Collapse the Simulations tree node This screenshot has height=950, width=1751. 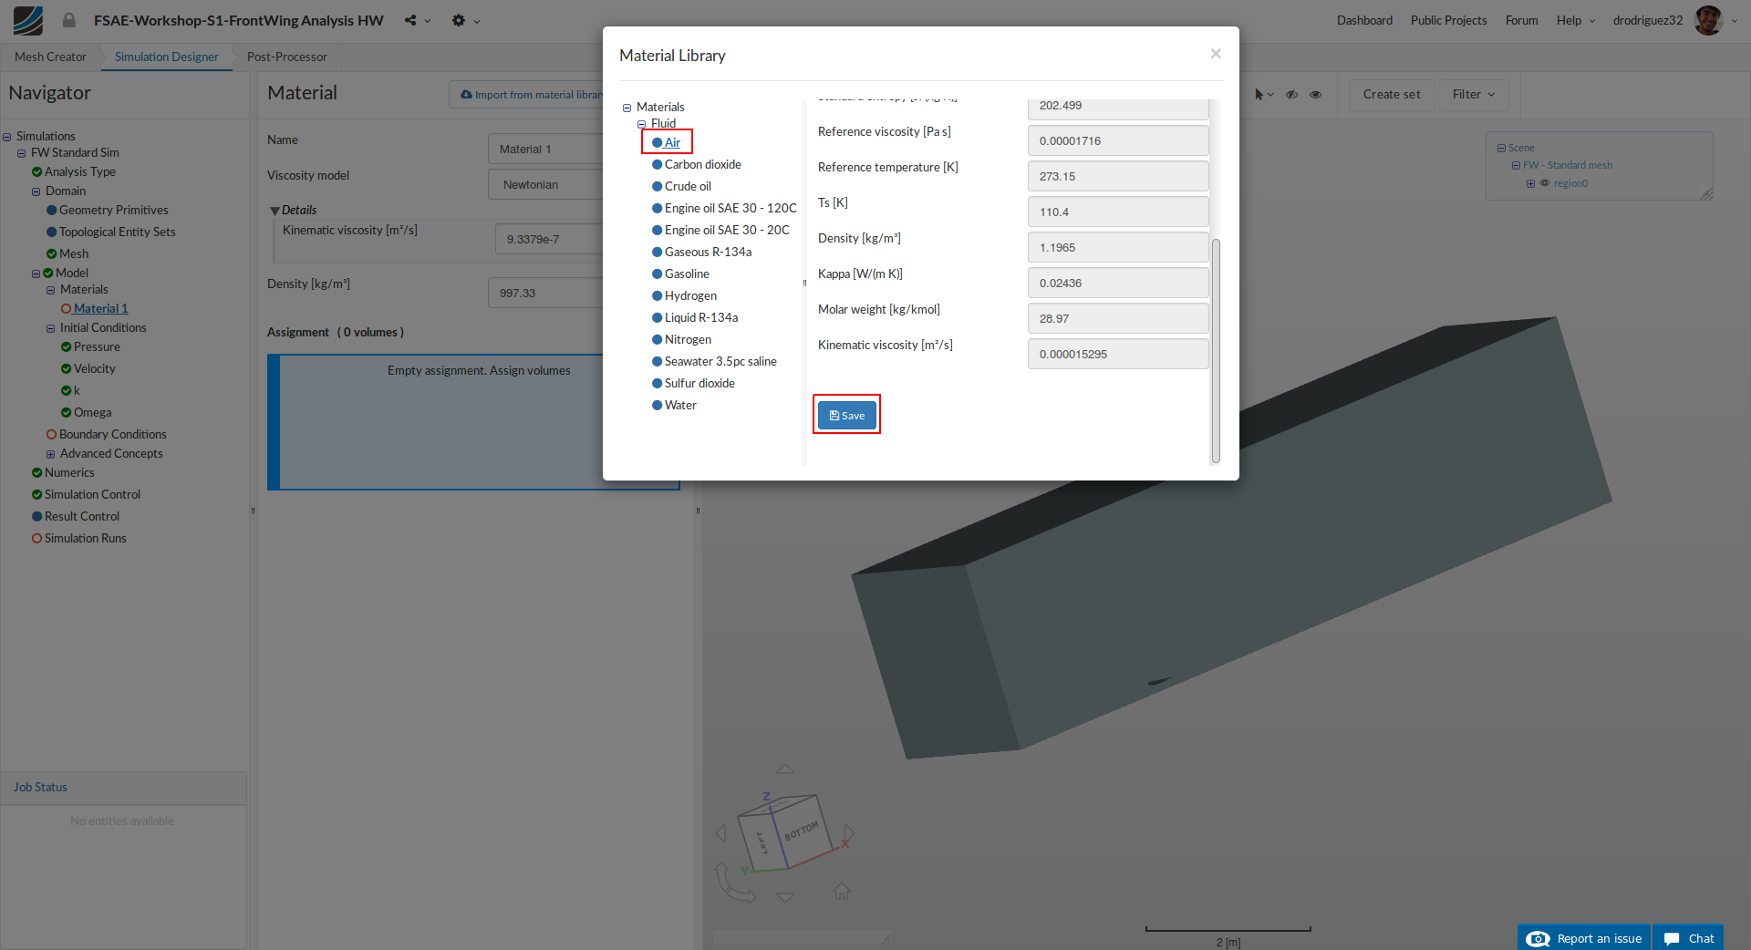[x=7, y=137]
